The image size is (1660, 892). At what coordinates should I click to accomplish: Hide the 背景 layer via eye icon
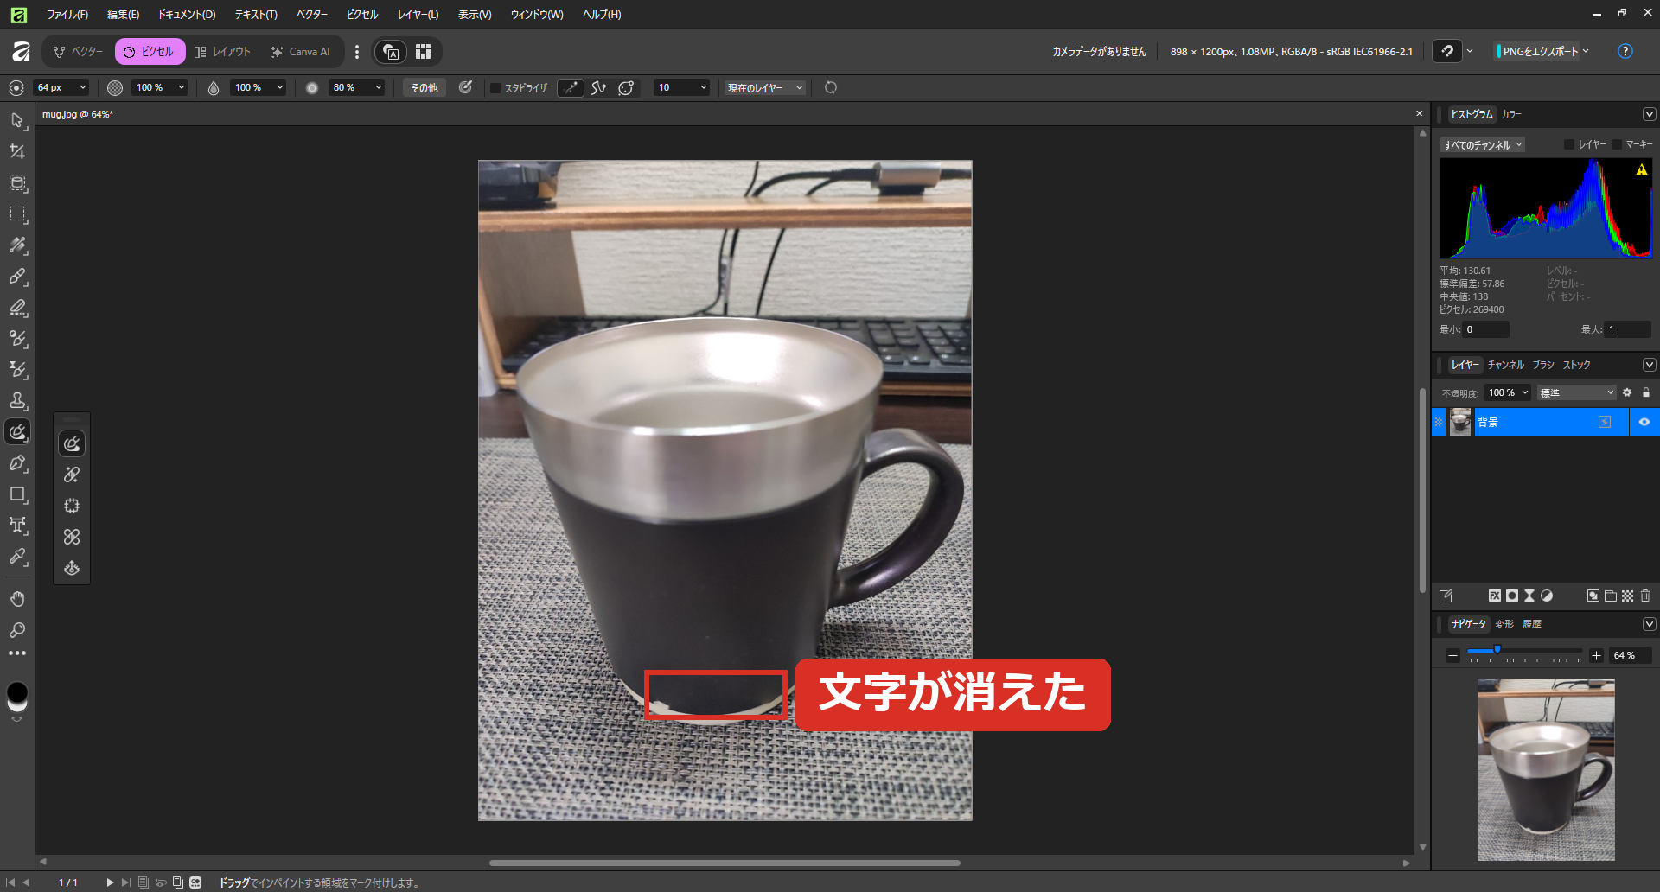click(x=1644, y=422)
